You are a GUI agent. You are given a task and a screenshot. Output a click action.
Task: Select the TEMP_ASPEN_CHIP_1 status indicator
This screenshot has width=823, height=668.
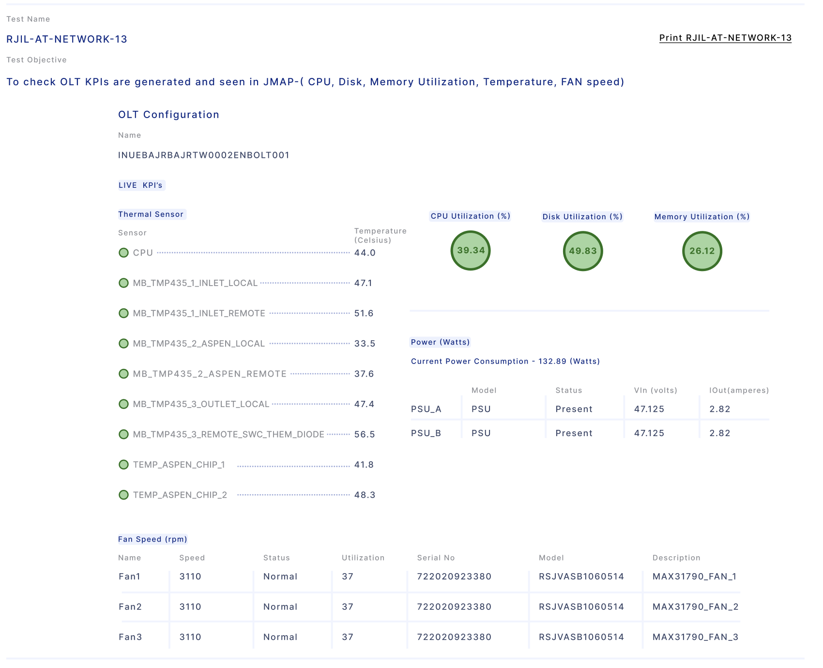pos(124,464)
